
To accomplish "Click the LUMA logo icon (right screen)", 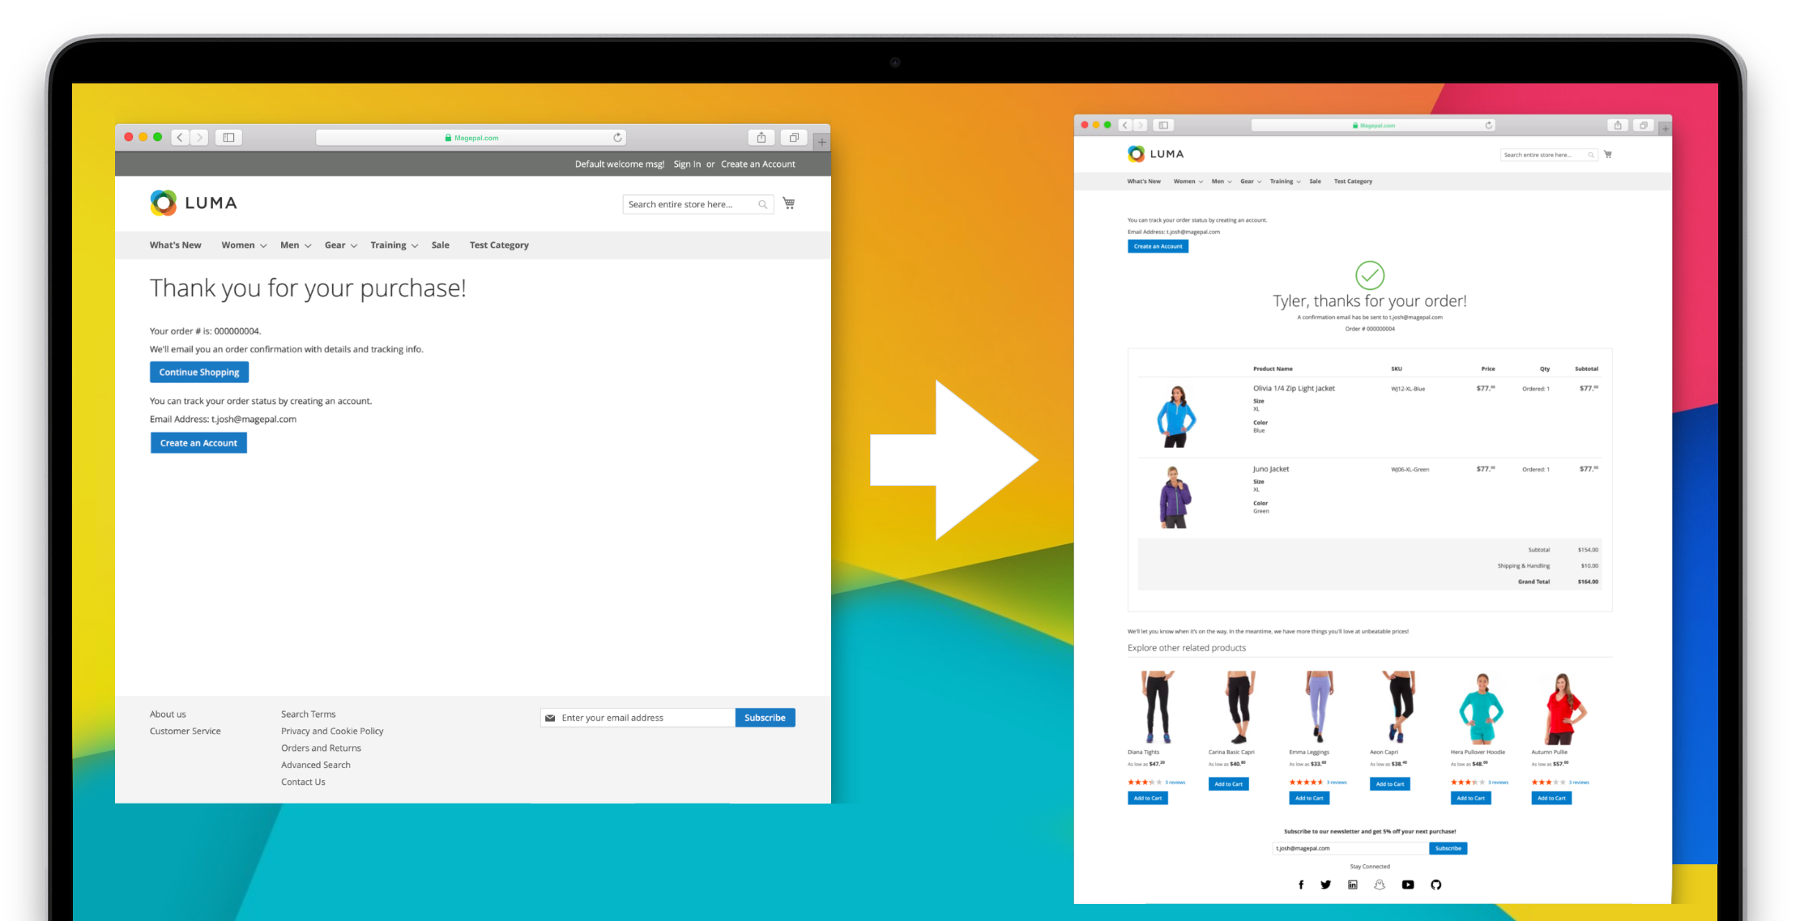I will (1136, 153).
